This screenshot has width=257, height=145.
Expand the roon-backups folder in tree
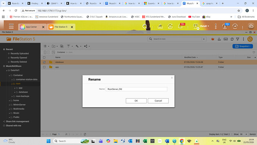coord(12,96)
